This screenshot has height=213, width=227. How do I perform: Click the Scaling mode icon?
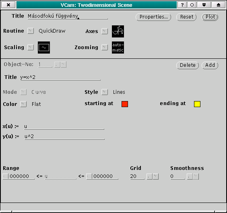click(x=44, y=48)
